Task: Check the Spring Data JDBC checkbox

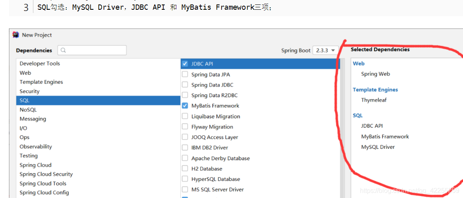Action: (x=185, y=85)
